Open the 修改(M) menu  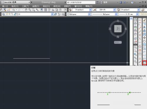(57, 6)
